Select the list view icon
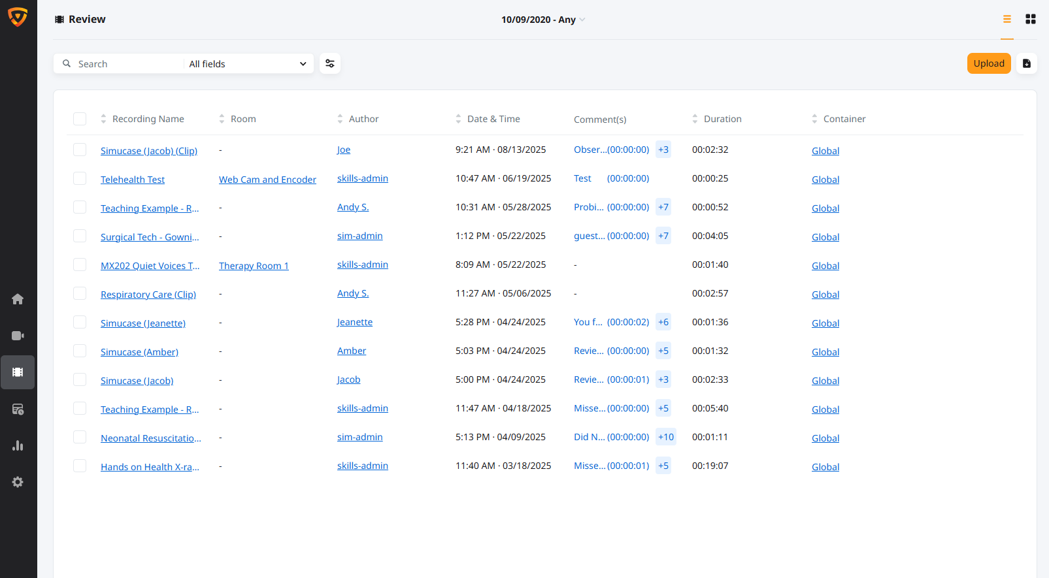The image size is (1049, 578). (x=1007, y=20)
